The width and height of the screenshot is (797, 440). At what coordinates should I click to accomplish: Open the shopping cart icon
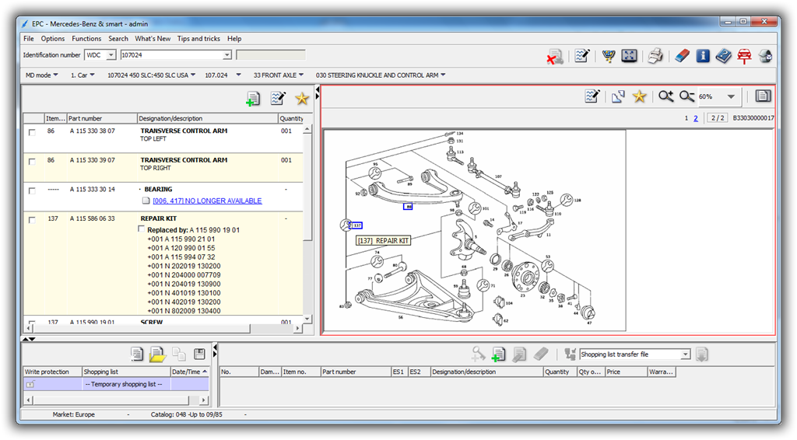609,56
